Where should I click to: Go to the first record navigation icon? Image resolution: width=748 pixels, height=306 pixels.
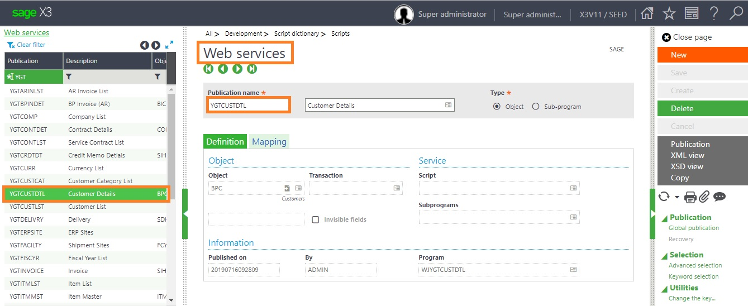point(208,69)
